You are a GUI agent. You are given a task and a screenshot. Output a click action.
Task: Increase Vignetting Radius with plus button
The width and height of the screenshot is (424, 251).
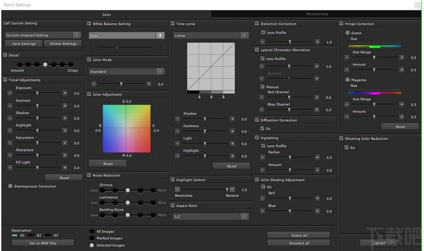point(317,157)
